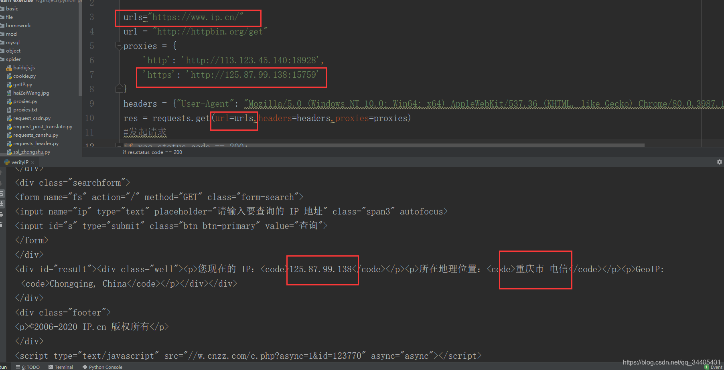Click haiZeiWang.jpg image file icon
This screenshot has height=370, width=724.
pyautogui.click(x=9, y=93)
